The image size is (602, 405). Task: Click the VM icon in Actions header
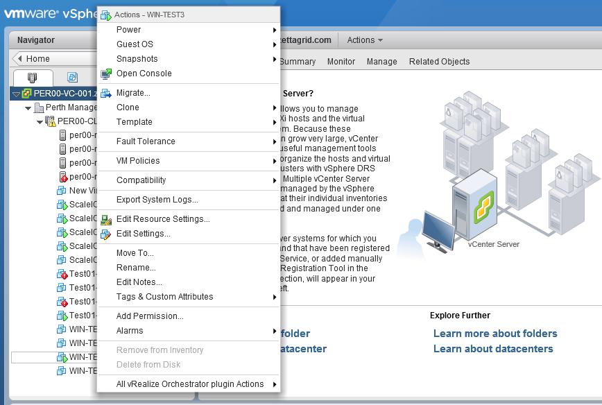coord(106,15)
